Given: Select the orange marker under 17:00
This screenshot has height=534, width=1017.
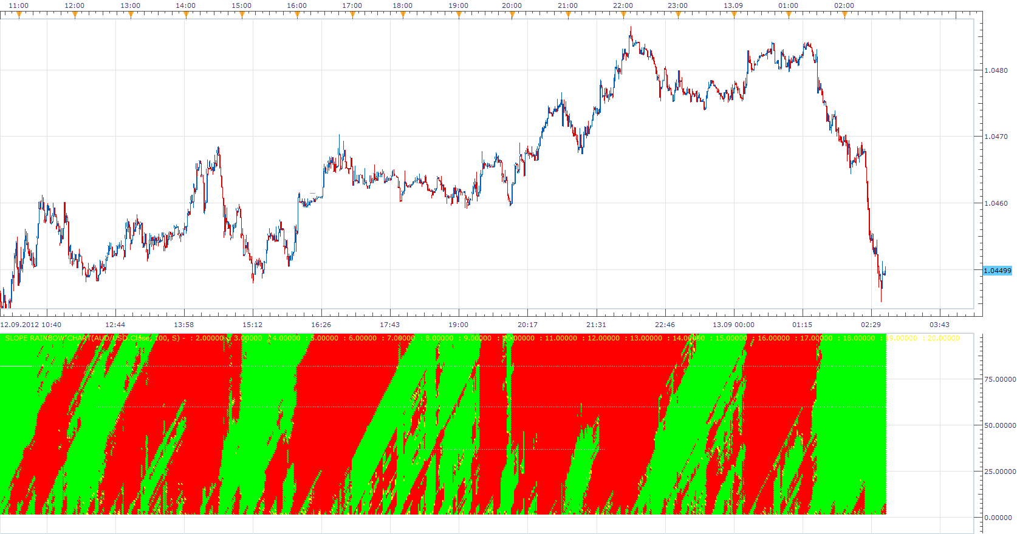Looking at the screenshot, I should click(x=352, y=15).
